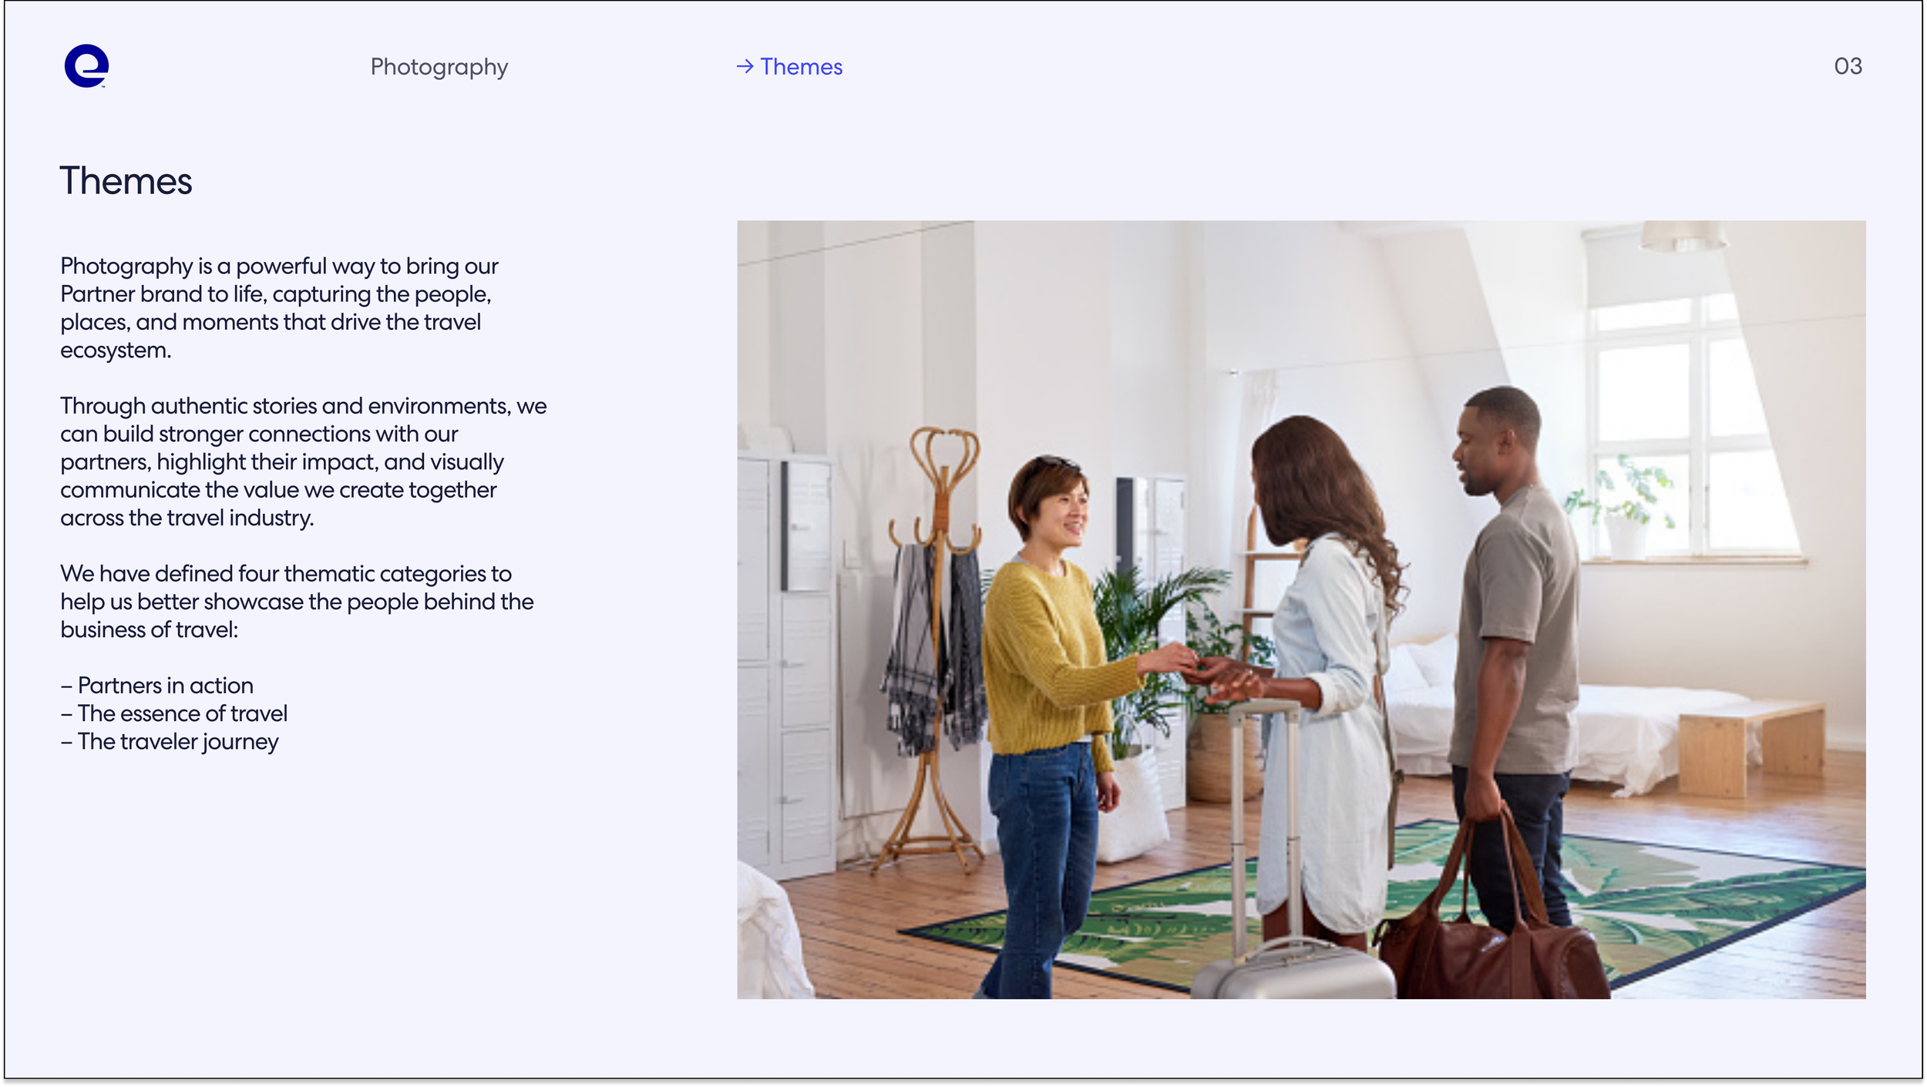Screen dimensions: 1927x1087
Task: Click the blue Expedia 'e' logo
Action: click(x=86, y=66)
